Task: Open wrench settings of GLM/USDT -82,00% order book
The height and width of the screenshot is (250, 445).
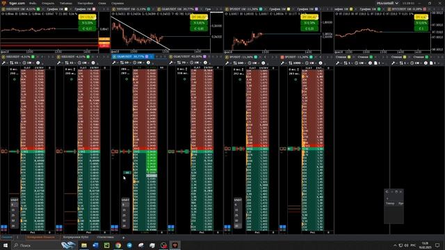Action: pyautogui.click(x=171, y=62)
